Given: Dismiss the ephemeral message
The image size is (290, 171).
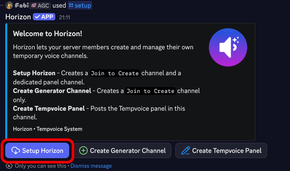Looking at the screenshot, I should click(x=91, y=166).
